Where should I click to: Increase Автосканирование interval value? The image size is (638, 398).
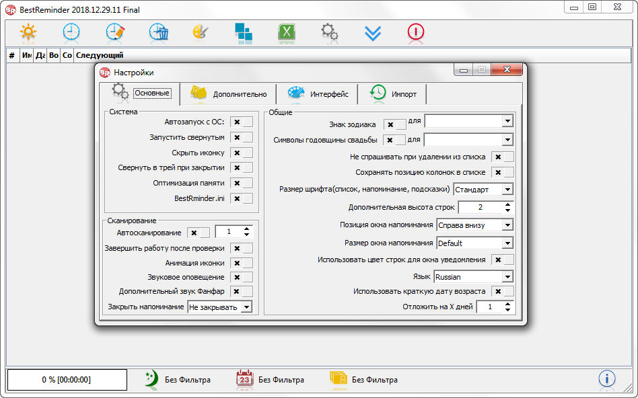point(246,229)
